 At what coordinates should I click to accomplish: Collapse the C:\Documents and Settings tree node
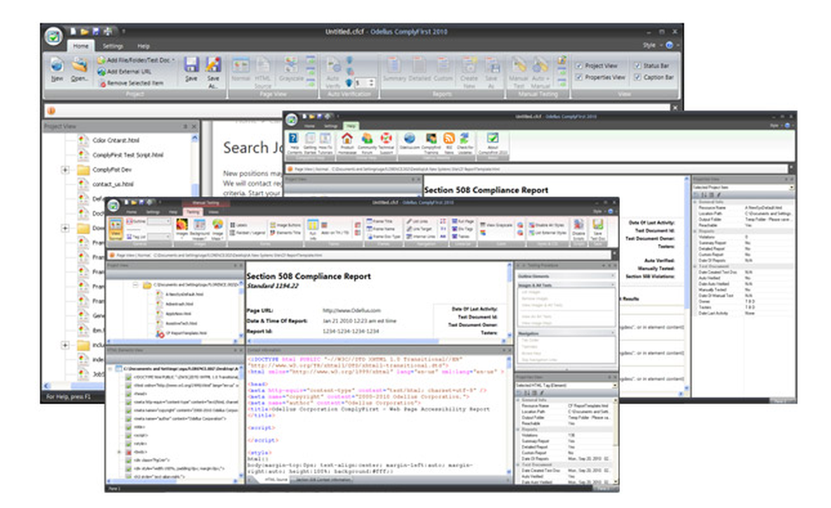[x=135, y=285]
